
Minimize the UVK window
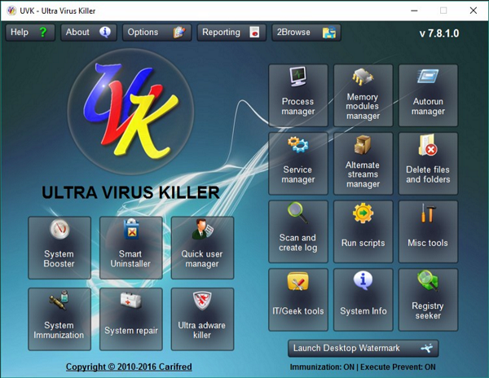[414, 11]
